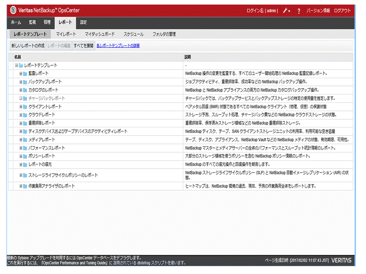Expand the 重複排除レポート tree node

click(x=21, y=123)
